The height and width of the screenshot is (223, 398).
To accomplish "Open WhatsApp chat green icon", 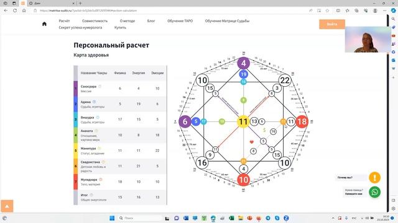I will (374, 192).
